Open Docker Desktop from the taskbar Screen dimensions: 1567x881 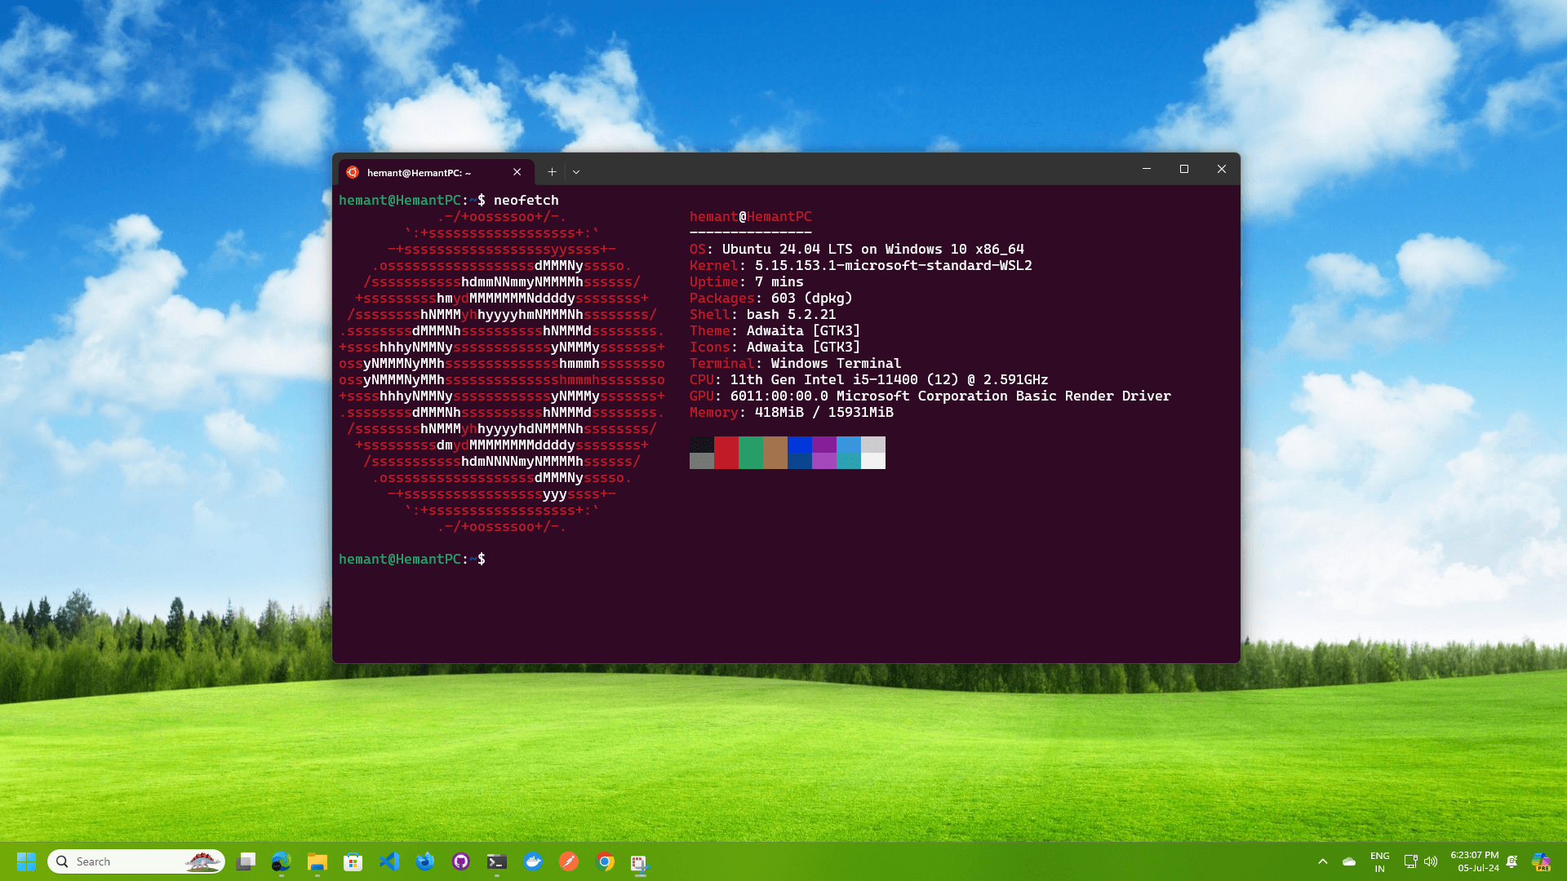coord(532,861)
